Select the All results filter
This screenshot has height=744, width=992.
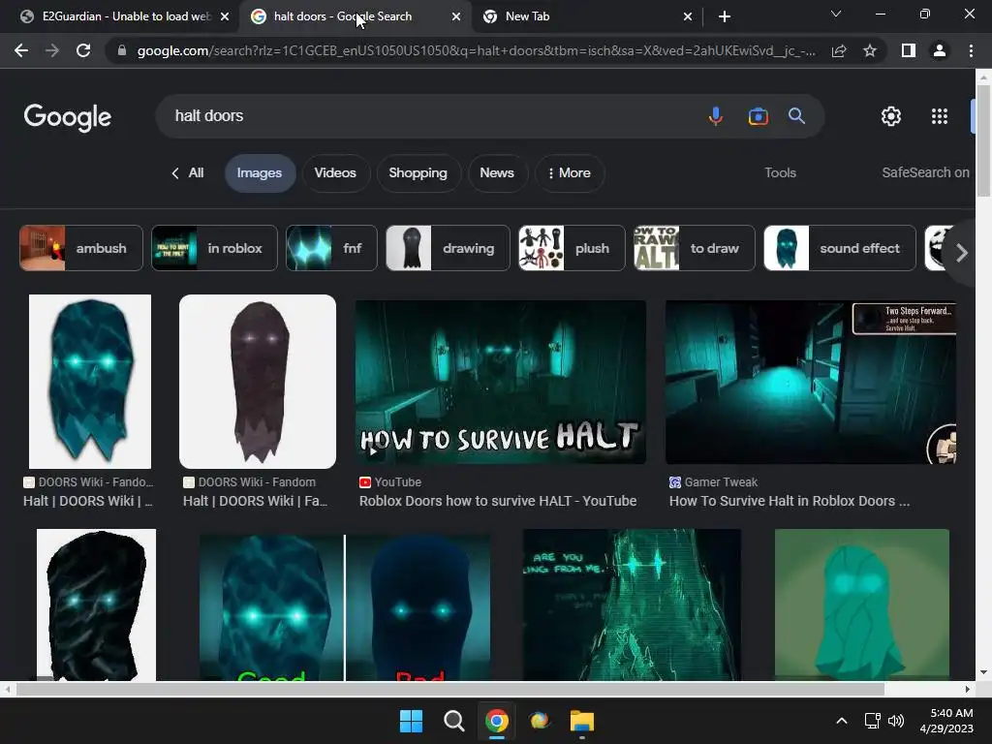188,172
